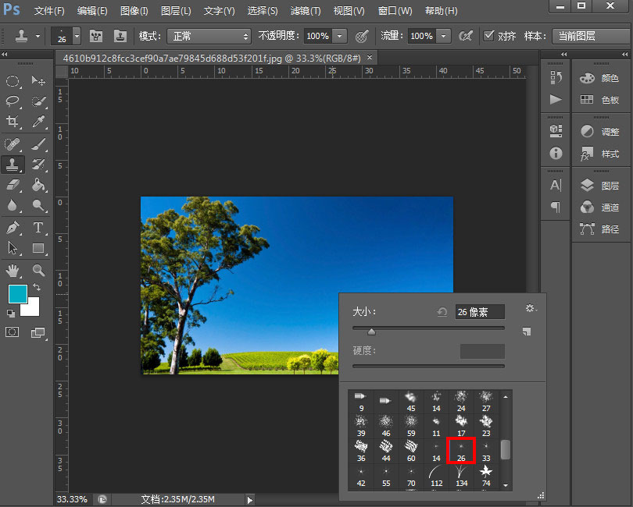Image resolution: width=633 pixels, height=507 pixels.
Task: Select the Hand tool
Action: coord(13,271)
